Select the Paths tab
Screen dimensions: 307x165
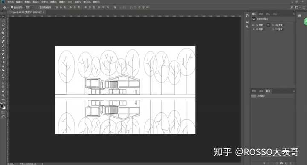pos(268,91)
